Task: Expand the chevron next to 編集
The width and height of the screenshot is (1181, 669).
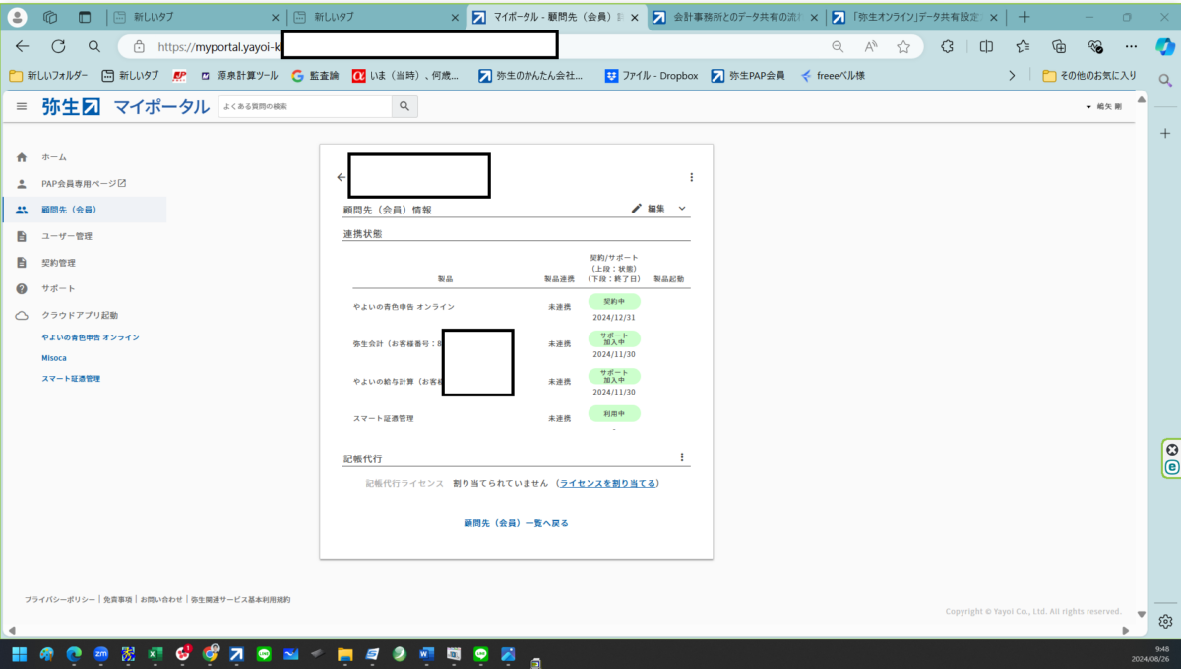Action: coord(682,209)
